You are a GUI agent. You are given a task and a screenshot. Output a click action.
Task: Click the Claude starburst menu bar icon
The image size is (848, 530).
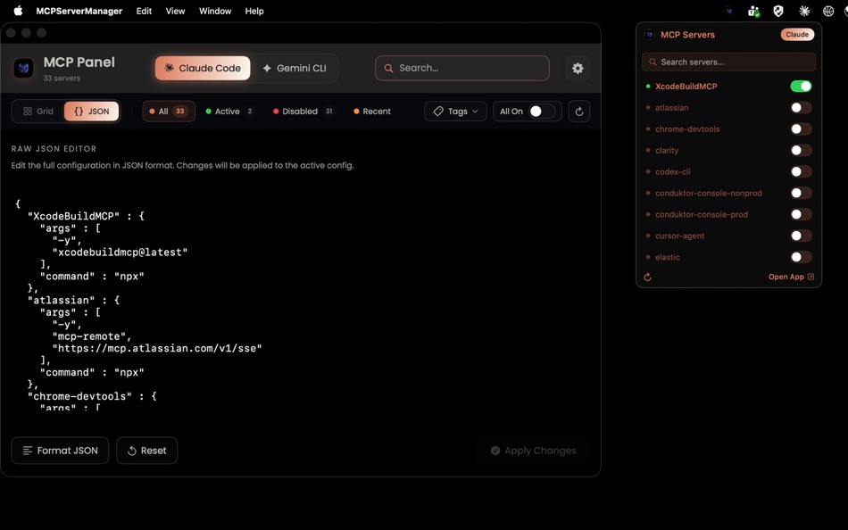tap(804, 11)
